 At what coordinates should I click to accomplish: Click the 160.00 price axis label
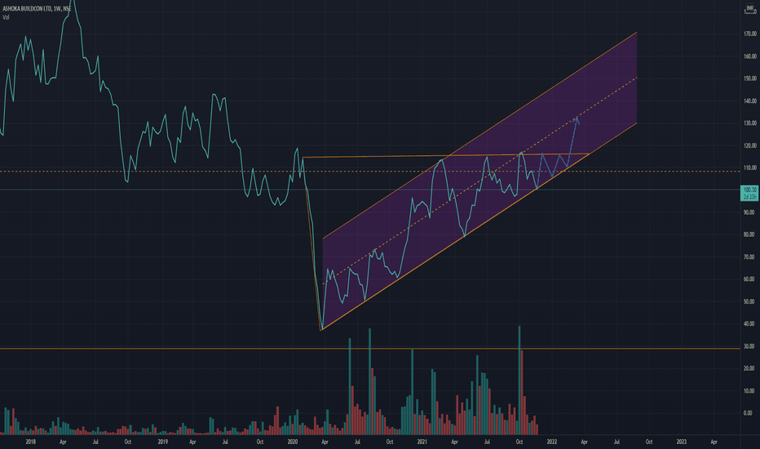tap(750, 56)
